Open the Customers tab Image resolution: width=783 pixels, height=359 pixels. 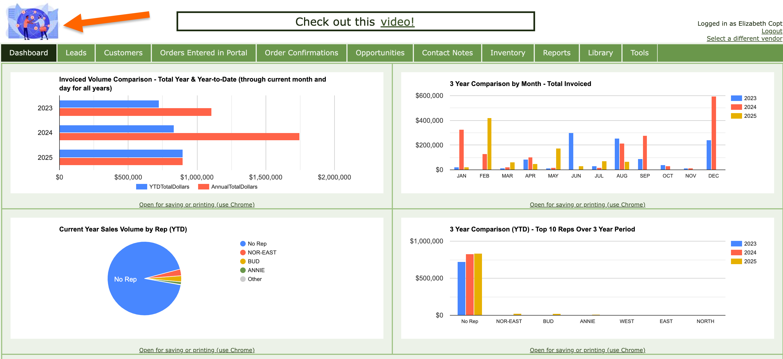pos(123,53)
